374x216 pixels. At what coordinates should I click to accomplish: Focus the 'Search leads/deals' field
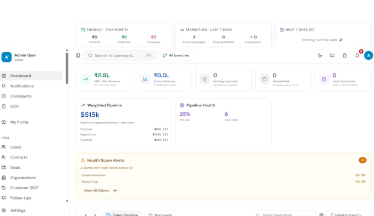click(x=285, y=214)
